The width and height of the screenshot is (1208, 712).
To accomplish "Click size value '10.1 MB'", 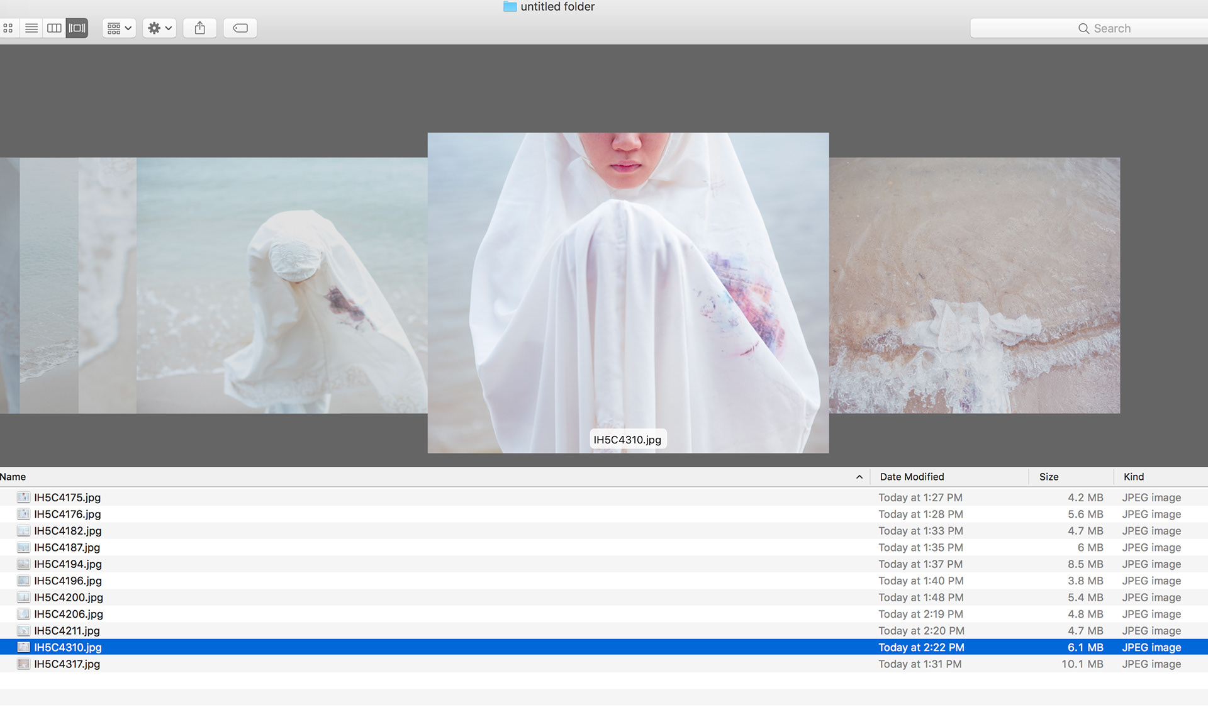I will 1082,664.
